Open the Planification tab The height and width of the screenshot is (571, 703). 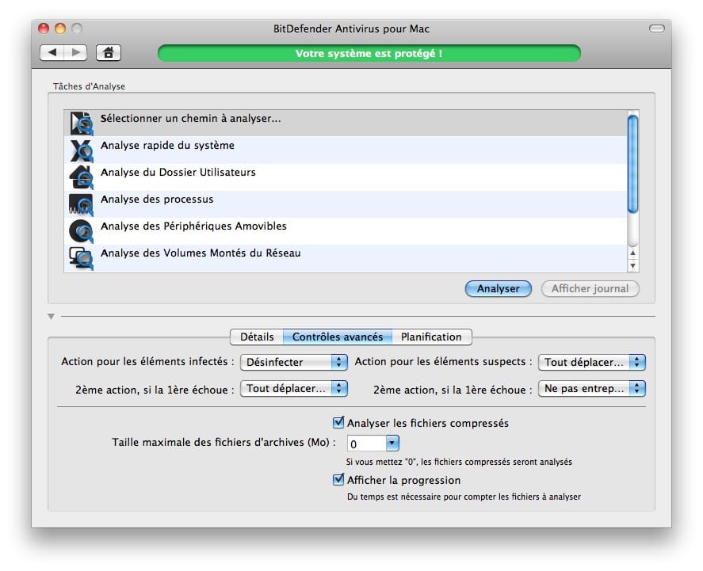[431, 337]
